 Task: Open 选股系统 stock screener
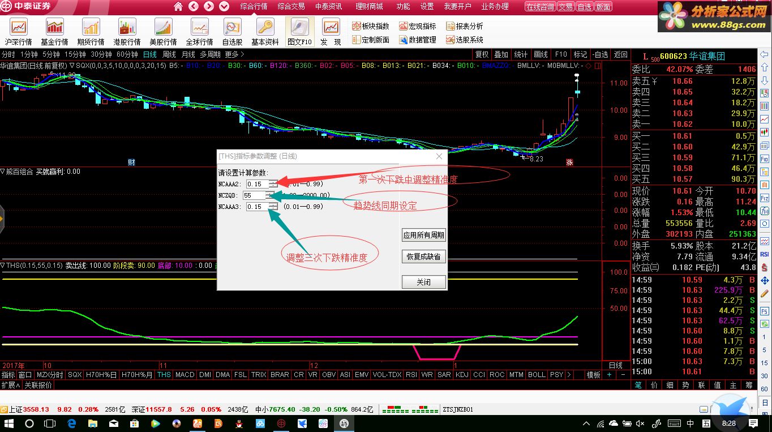point(465,40)
